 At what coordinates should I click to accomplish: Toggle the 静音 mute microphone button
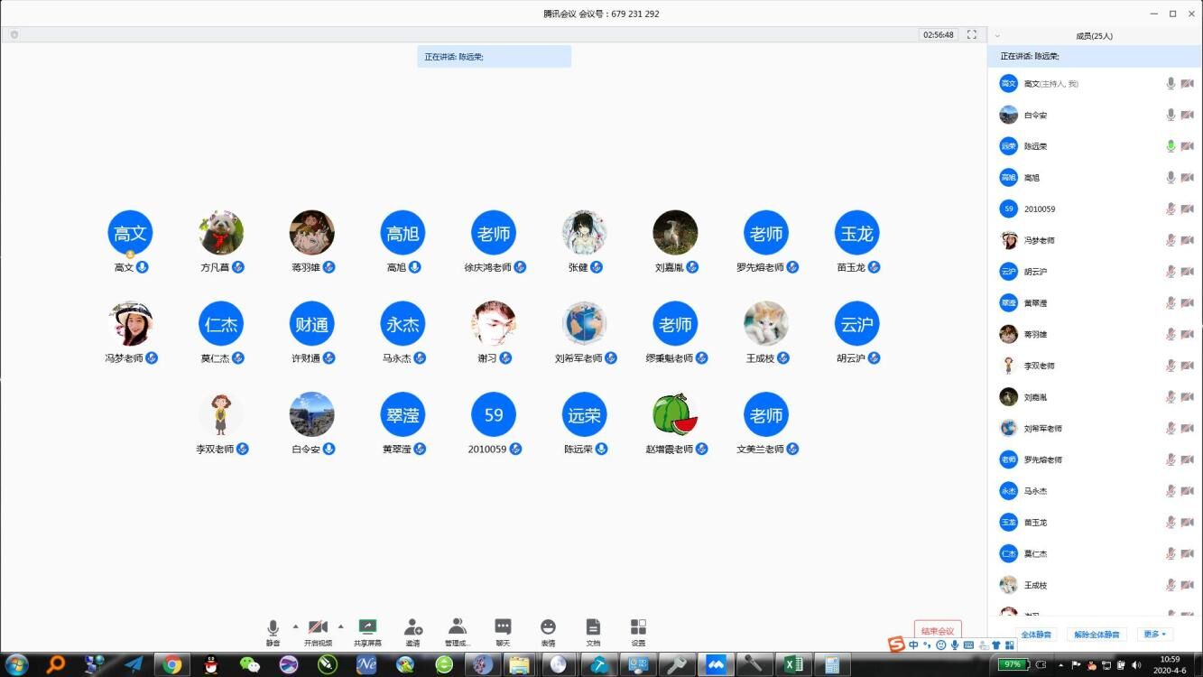(x=273, y=627)
